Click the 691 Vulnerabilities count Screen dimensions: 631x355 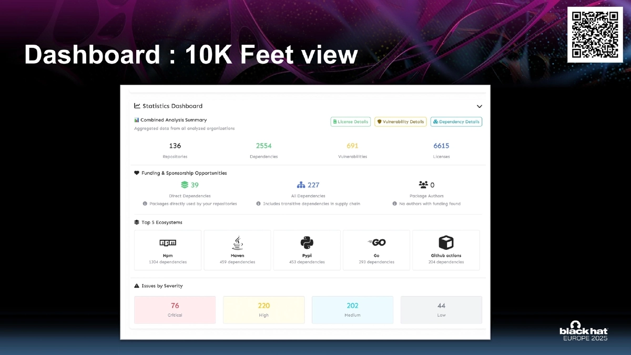pyautogui.click(x=352, y=146)
